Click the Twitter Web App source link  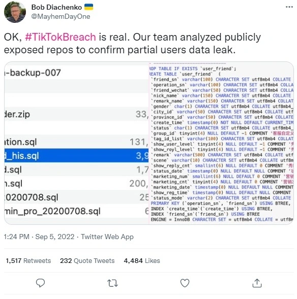coord(107,237)
